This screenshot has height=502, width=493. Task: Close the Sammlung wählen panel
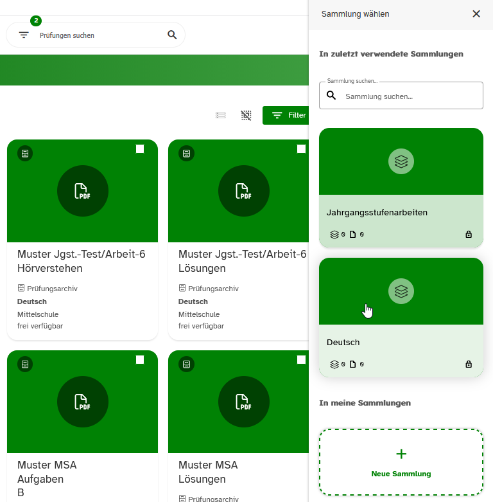(x=476, y=14)
